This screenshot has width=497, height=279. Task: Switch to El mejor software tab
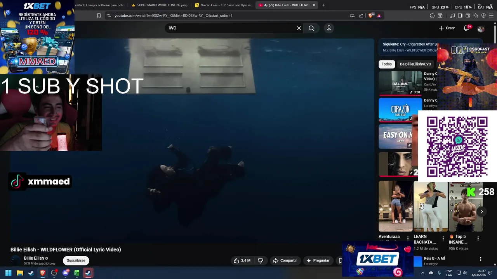(100, 5)
